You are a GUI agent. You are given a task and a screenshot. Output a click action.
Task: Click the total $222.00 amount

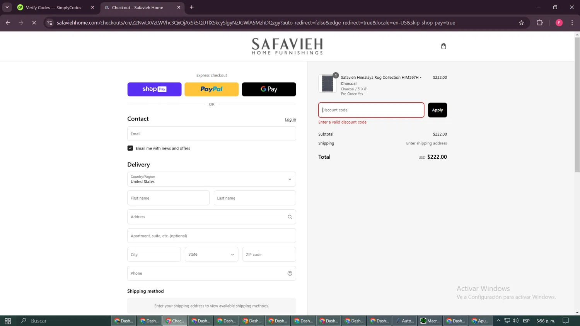point(437,157)
